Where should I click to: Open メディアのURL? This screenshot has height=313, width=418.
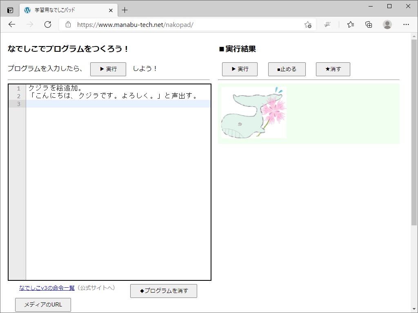(x=42, y=304)
